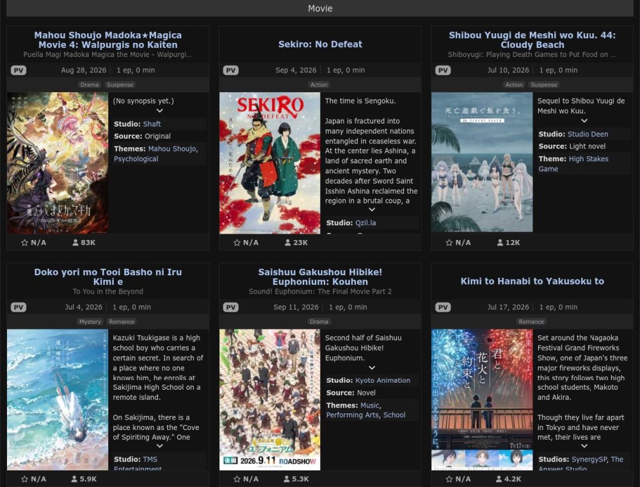
Task: Select Drama genre tag on Euphonium card
Action: (319, 322)
